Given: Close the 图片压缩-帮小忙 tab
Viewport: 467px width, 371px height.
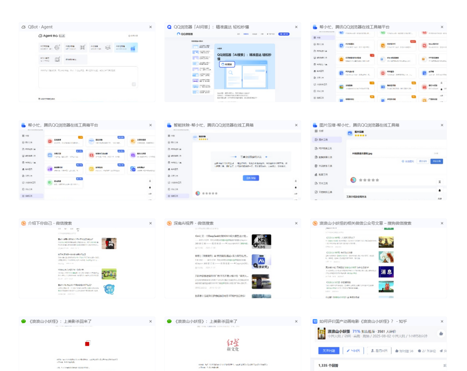Looking at the screenshot, I should click(x=441, y=125).
